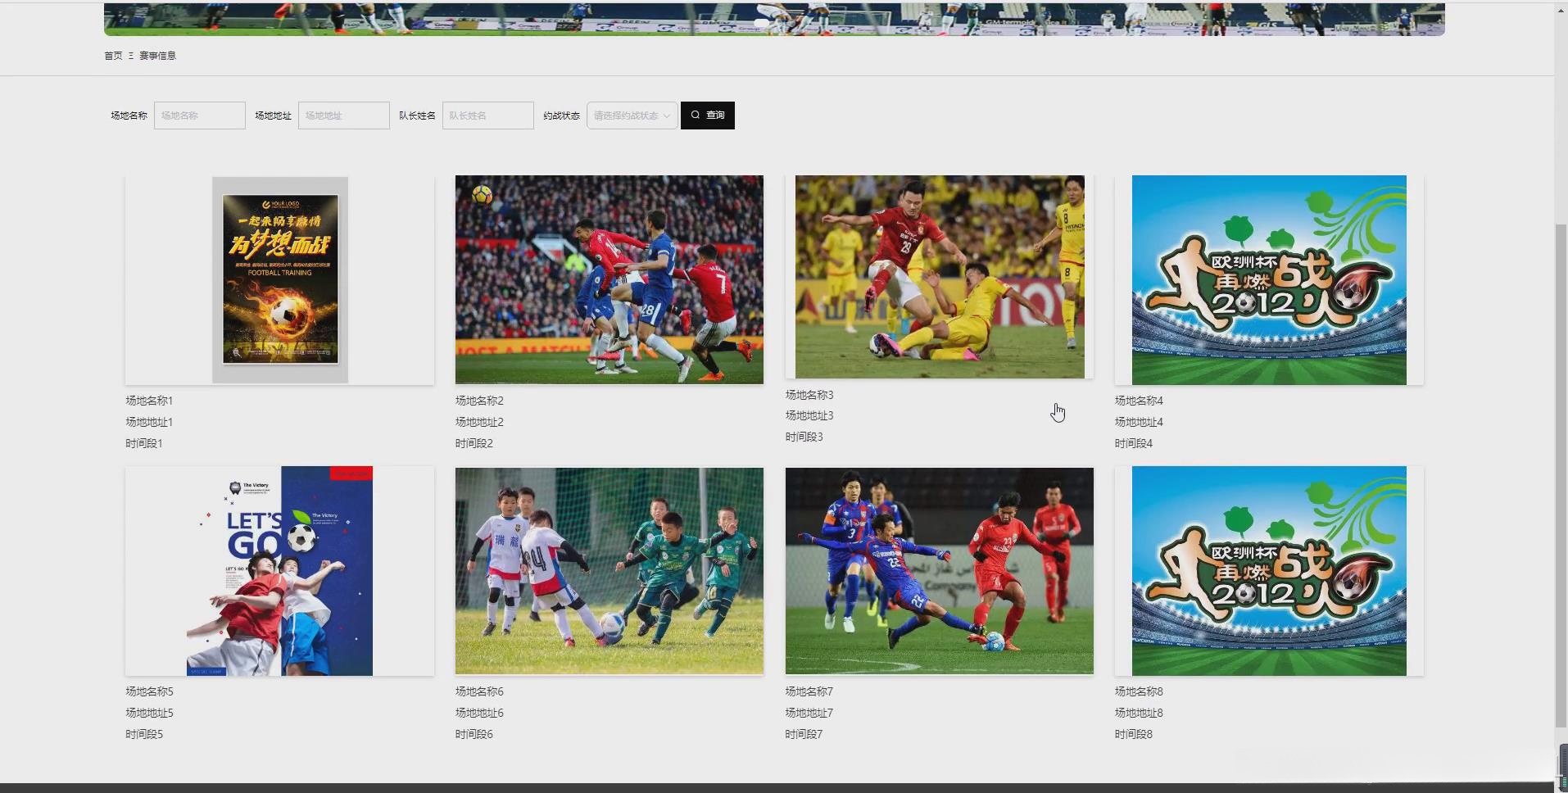Click the 场地地址1 text
The image size is (1568, 793).
point(149,422)
